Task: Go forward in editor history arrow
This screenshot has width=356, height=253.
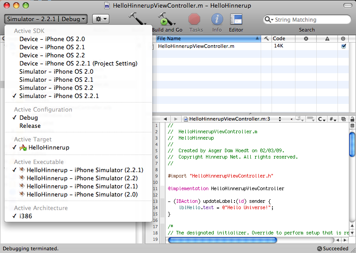Action: 175,119
